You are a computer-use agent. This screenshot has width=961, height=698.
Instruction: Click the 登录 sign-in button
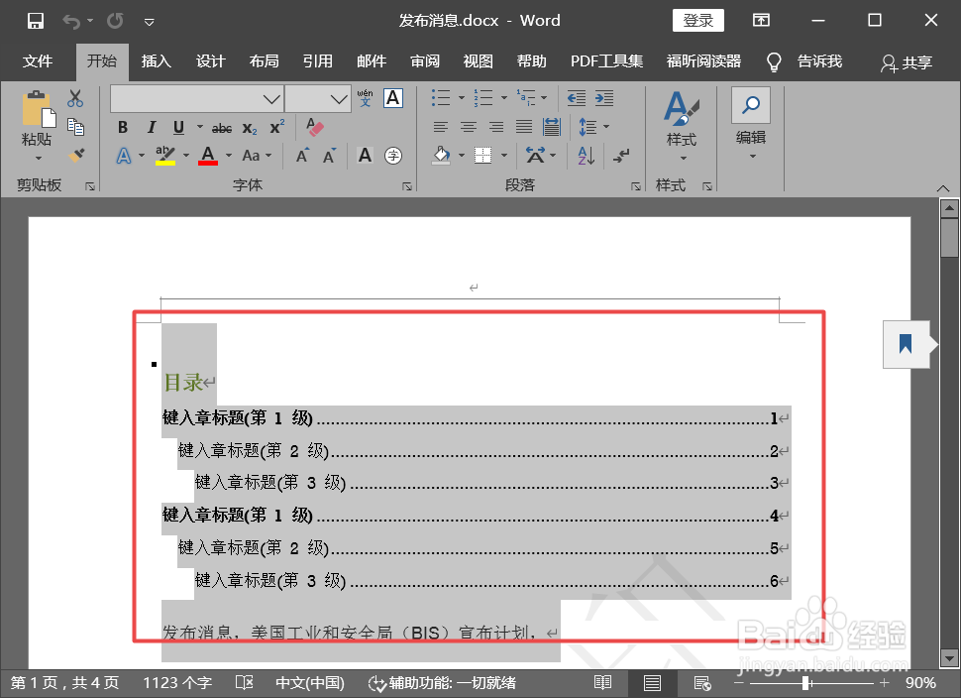tap(698, 20)
